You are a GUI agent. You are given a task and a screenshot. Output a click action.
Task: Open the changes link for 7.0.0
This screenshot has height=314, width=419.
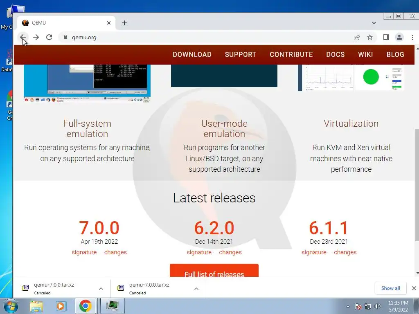115,252
